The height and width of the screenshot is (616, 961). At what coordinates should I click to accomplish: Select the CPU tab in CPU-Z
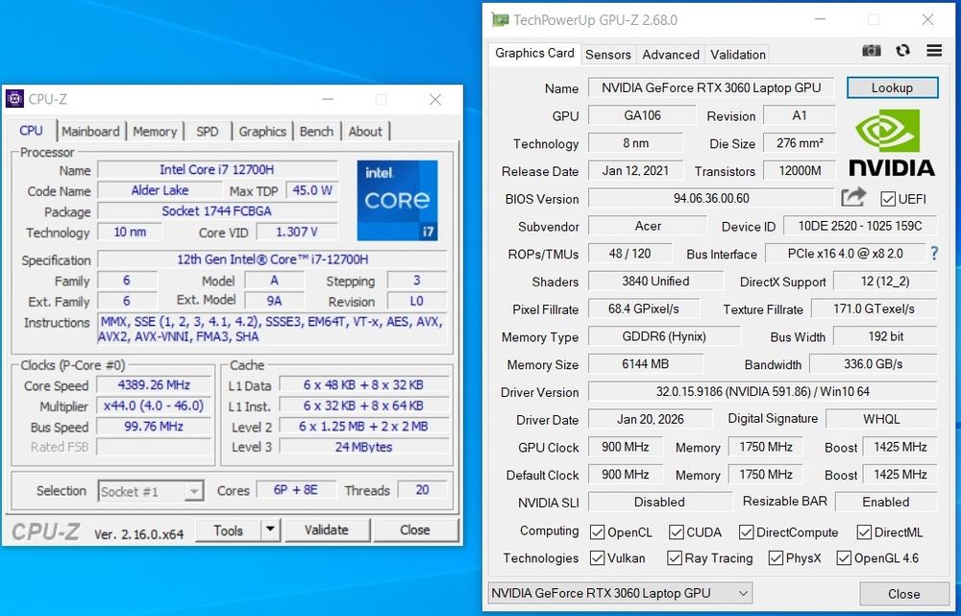[x=31, y=131]
